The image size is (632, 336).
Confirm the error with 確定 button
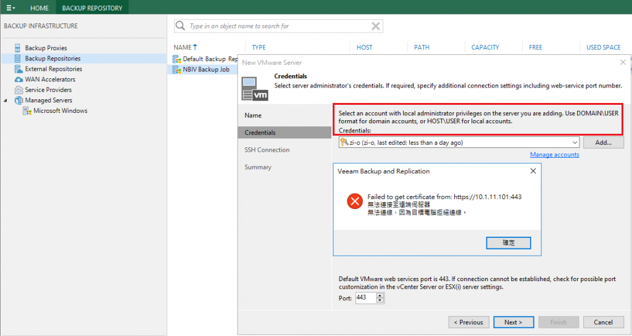pyautogui.click(x=509, y=243)
